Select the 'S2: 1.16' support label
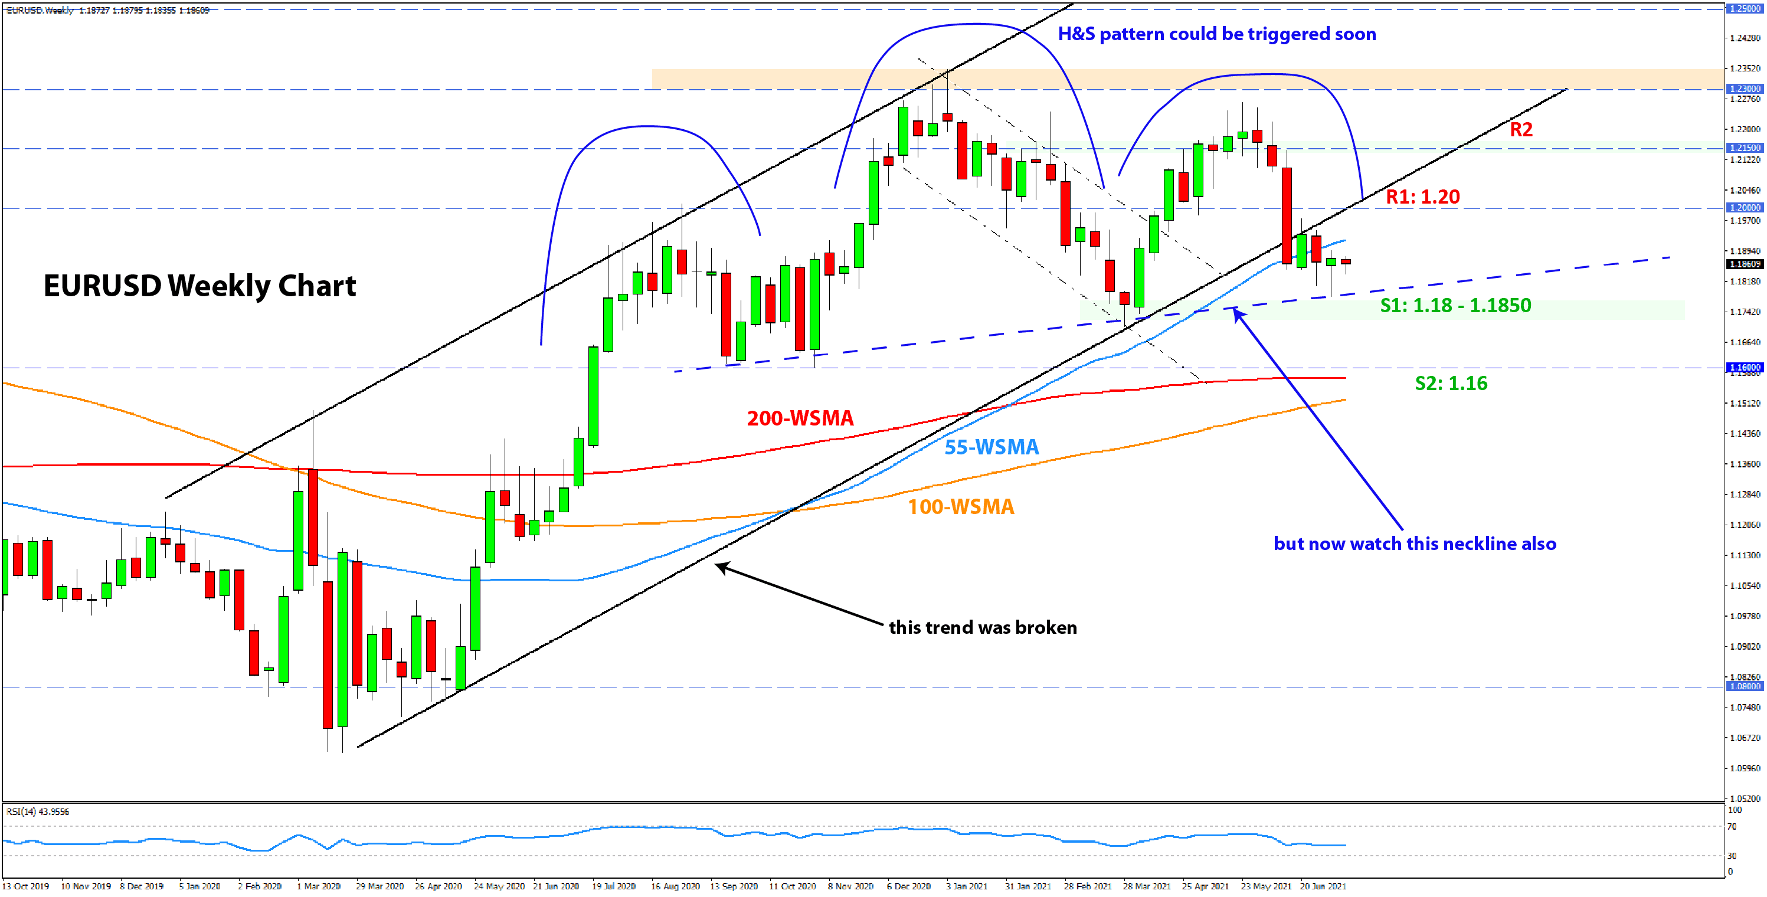The height and width of the screenshot is (897, 1767). [1451, 384]
